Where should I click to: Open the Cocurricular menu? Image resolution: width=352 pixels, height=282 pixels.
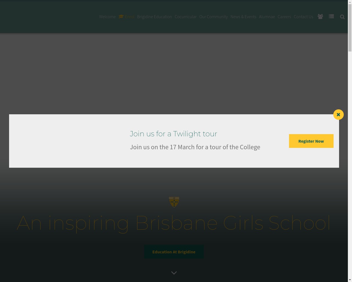point(186,17)
